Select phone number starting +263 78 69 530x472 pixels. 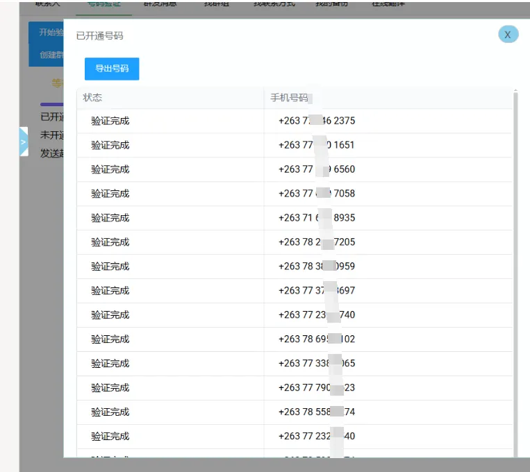pyautogui.click(x=317, y=339)
